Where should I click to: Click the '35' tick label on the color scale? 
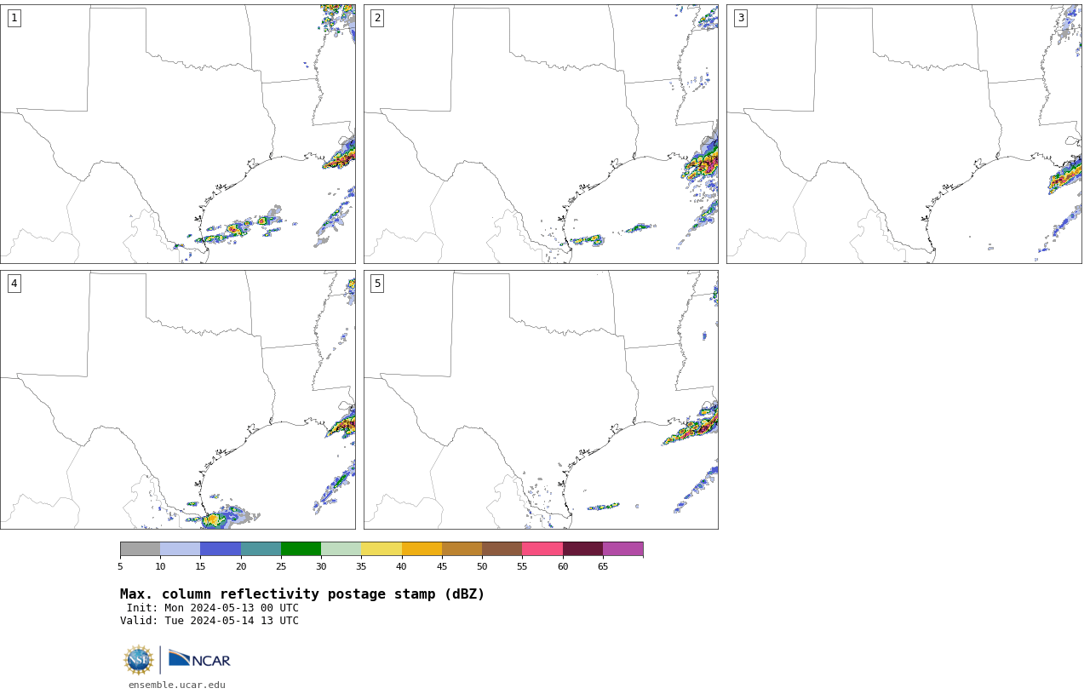[361, 566]
